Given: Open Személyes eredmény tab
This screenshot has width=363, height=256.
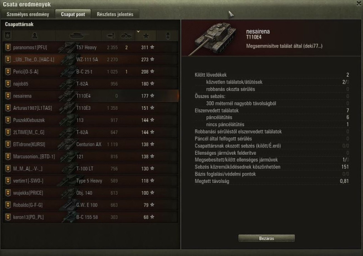Looking at the screenshot, I should click(x=28, y=14).
